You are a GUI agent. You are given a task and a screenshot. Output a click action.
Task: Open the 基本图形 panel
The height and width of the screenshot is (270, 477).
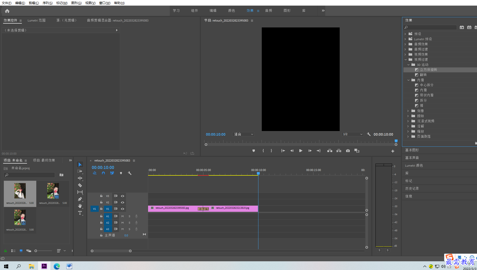pyautogui.click(x=412, y=150)
